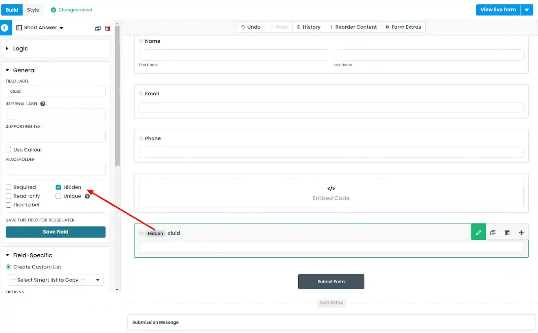This screenshot has width=538, height=333.
Task: Check the Required checkbox
Action: tap(8, 188)
